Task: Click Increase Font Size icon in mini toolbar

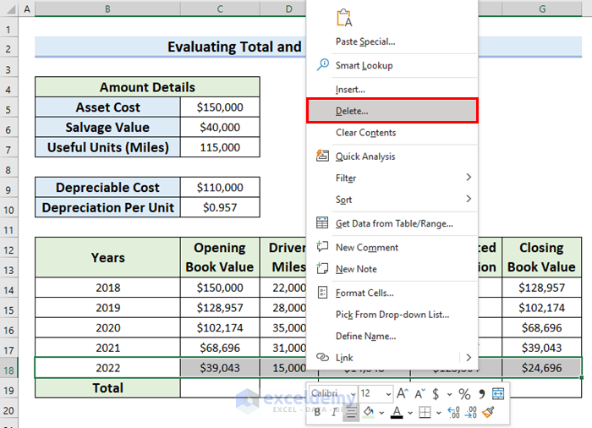Action: coord(403,394)
